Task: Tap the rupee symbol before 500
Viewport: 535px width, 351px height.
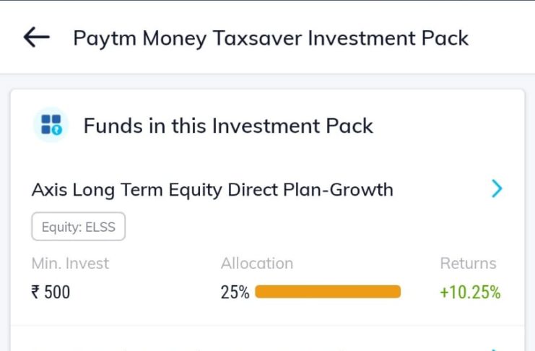Action: click(35, 292)
